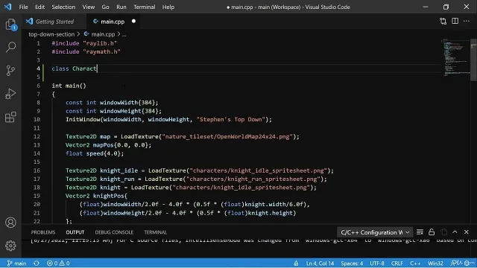
Task: Click the ellipsis breadcrumb symbol
Action: (124, 34)
